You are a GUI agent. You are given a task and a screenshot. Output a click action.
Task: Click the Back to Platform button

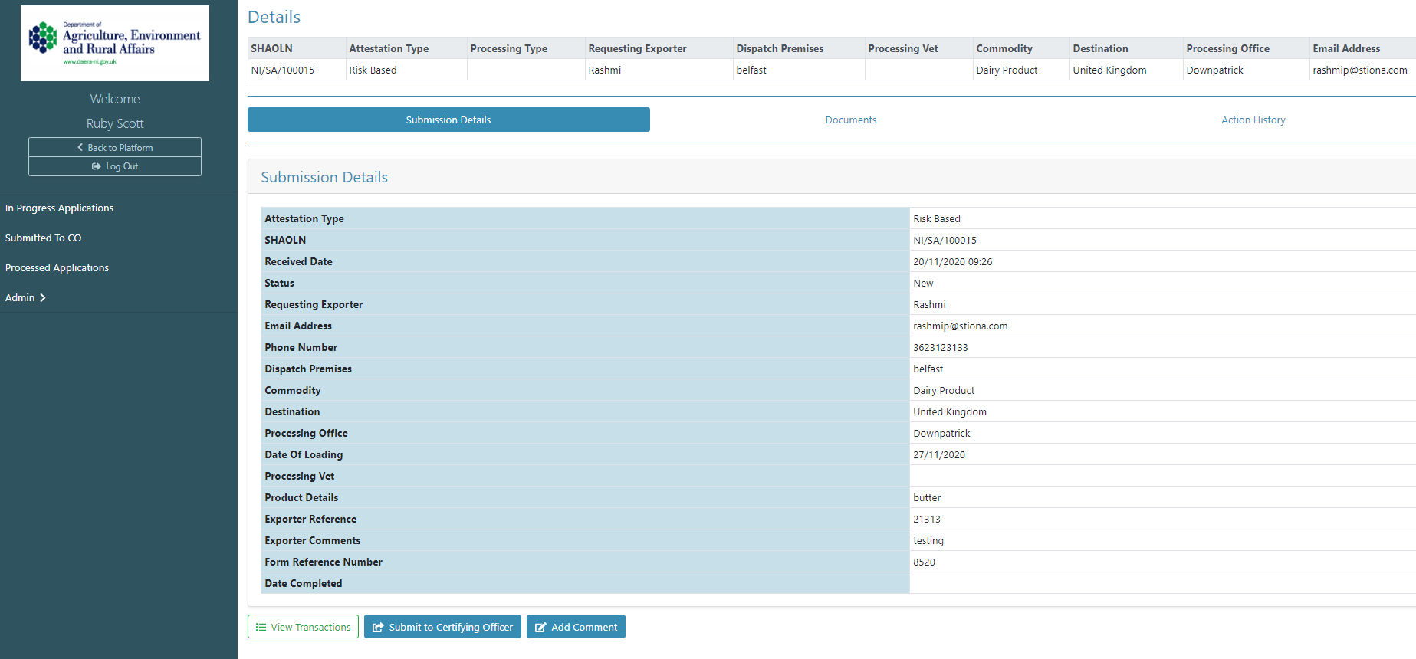click(x=115, y=147)
